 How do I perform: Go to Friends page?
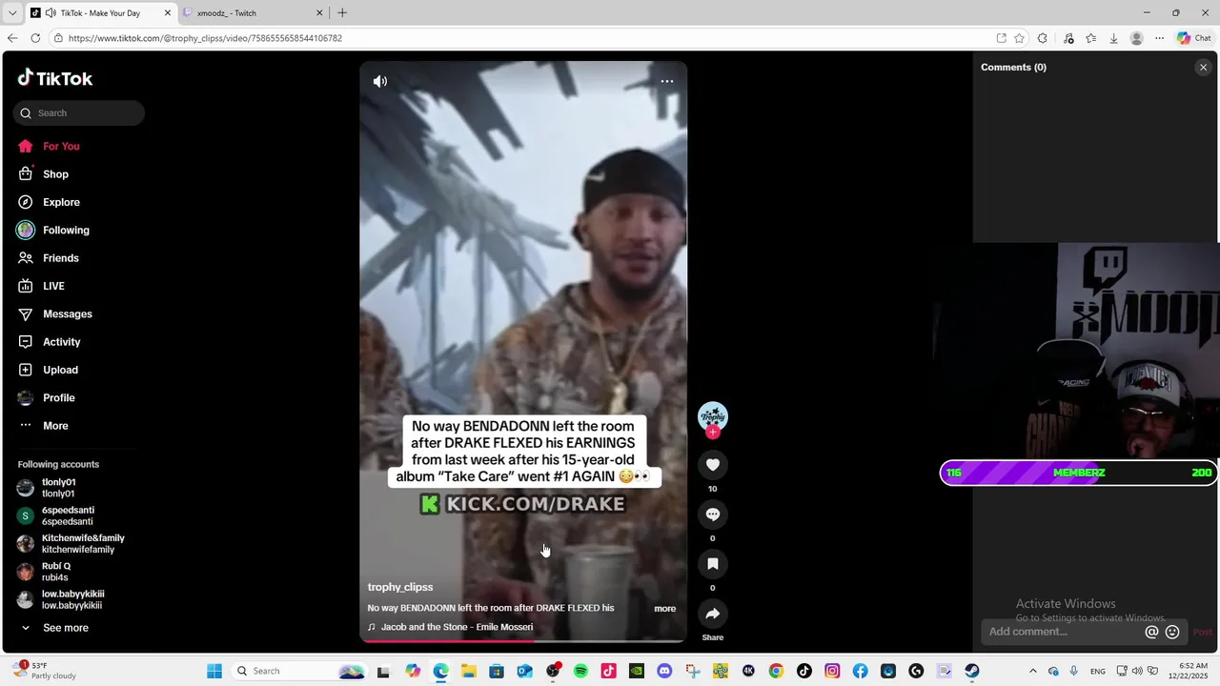click(x=60, y=258)
